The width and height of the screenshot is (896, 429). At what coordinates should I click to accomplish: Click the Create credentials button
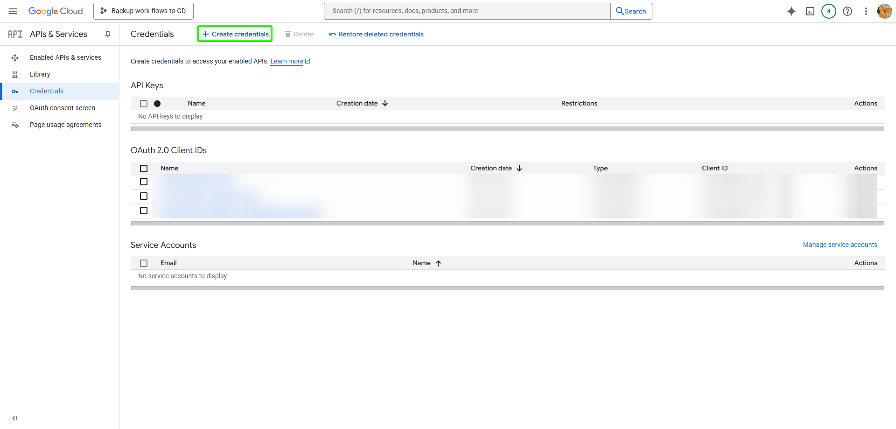coord(235,34)
